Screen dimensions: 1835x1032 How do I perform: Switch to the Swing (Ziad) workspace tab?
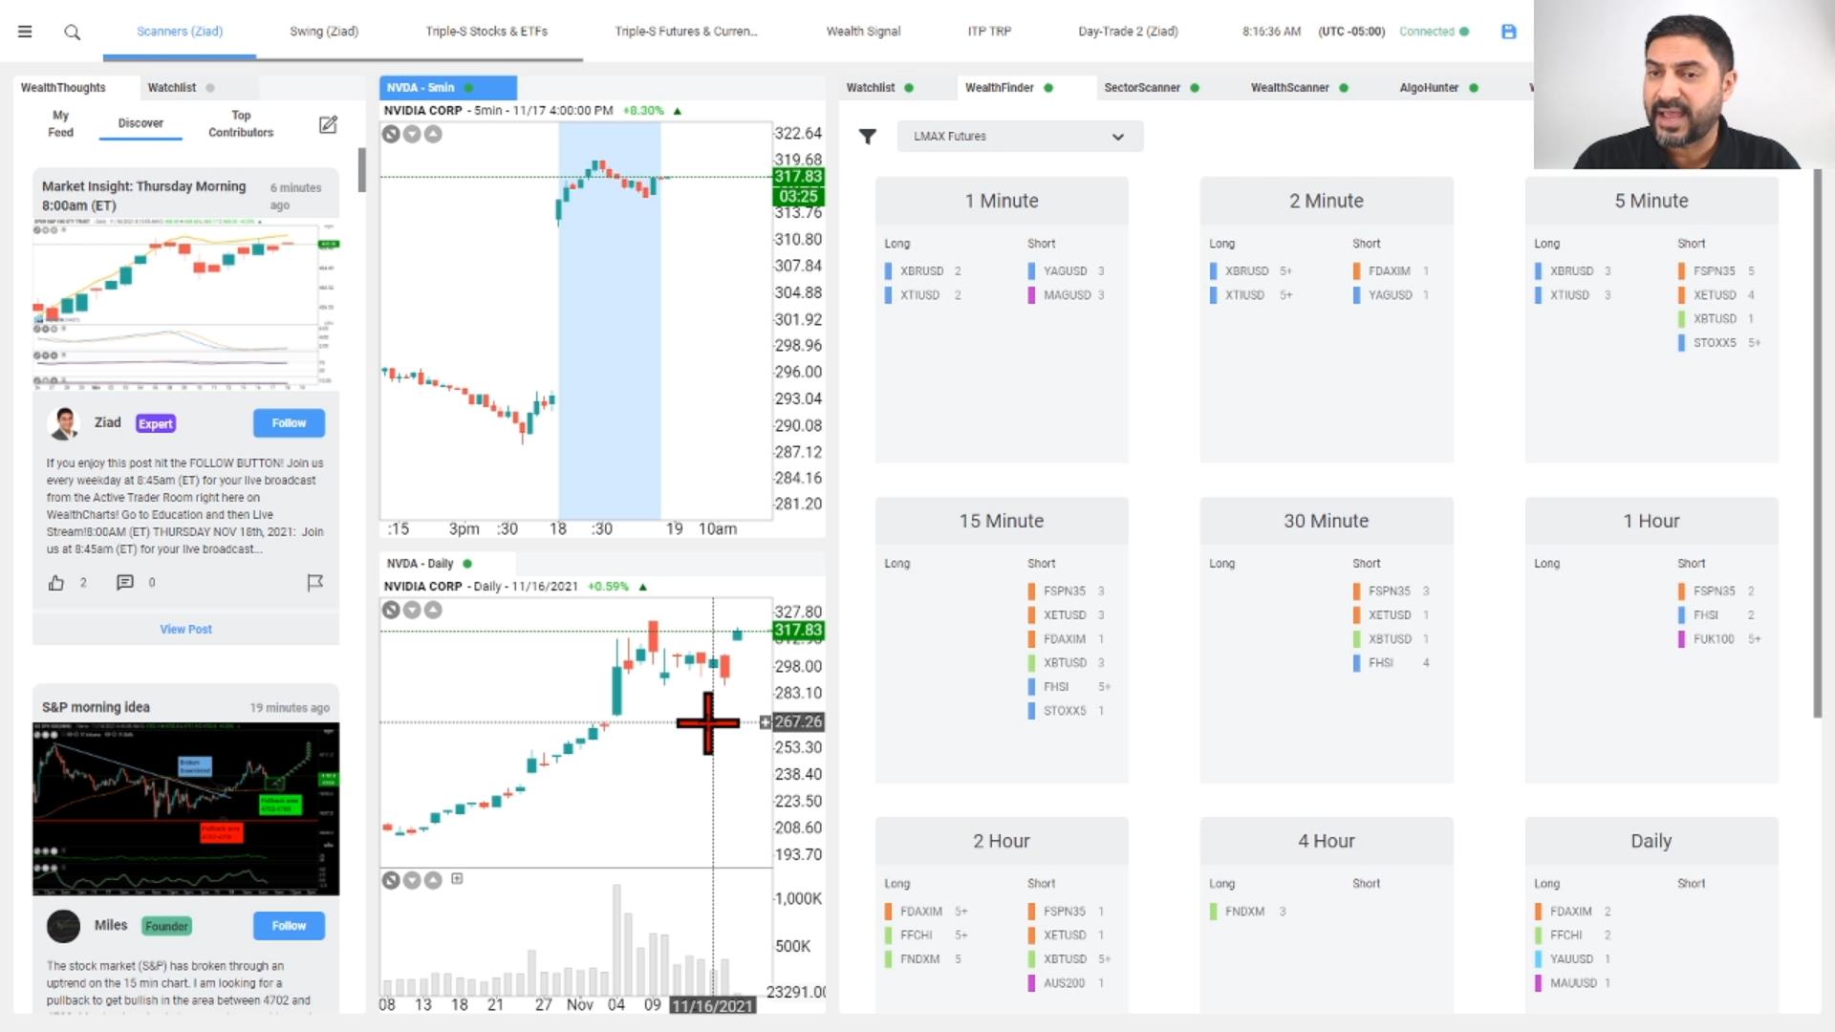coord(324,32)
